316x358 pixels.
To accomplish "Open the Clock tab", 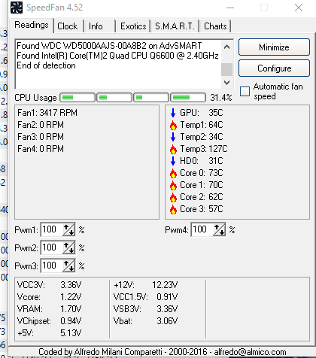I will point(68,26).
